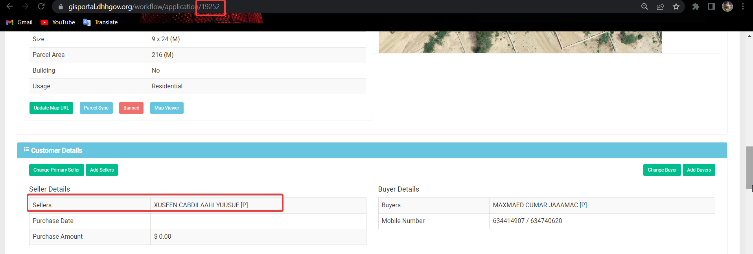Bookmark this page with star icon

[676, 7]
